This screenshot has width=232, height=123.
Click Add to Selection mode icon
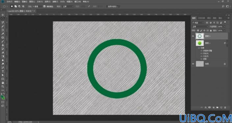point(15,6)
